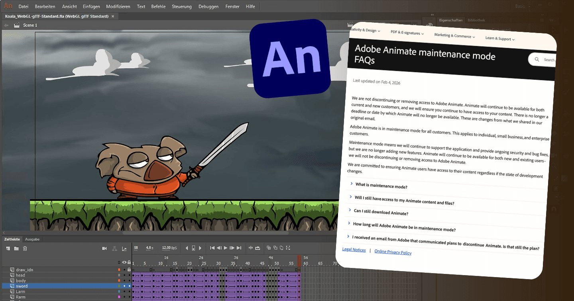Open the Steuerung menu
The width and height of the screenshot is (574, 301).
pos(182,6)
